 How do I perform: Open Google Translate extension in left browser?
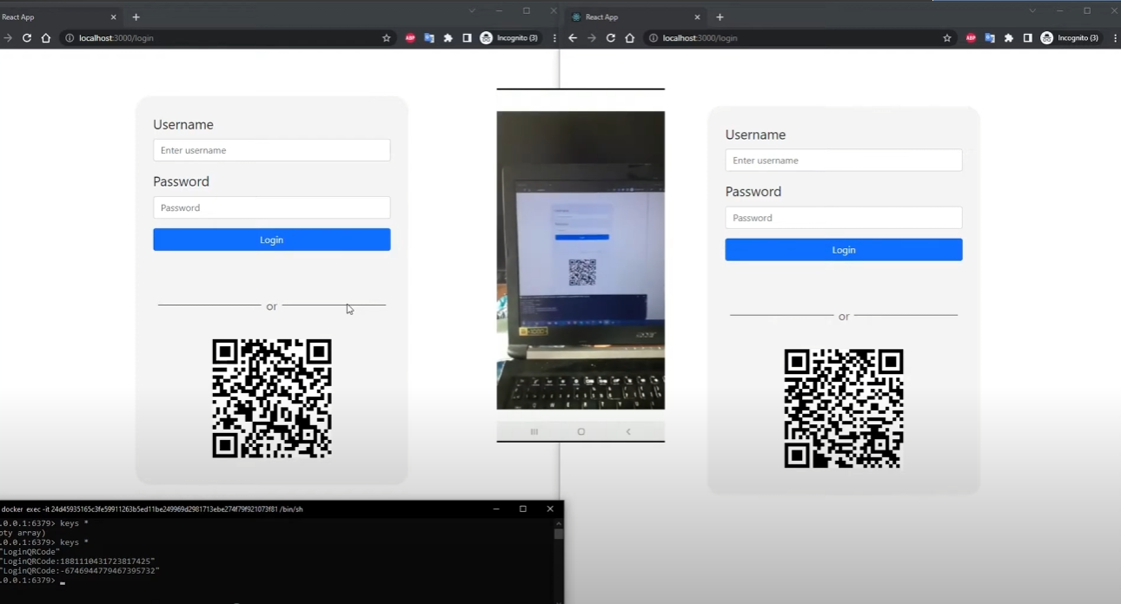429,38
